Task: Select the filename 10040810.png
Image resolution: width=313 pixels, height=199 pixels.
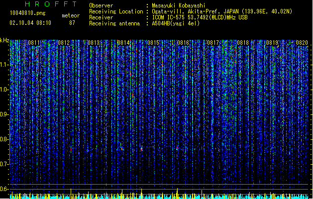Action: [28, 13]
